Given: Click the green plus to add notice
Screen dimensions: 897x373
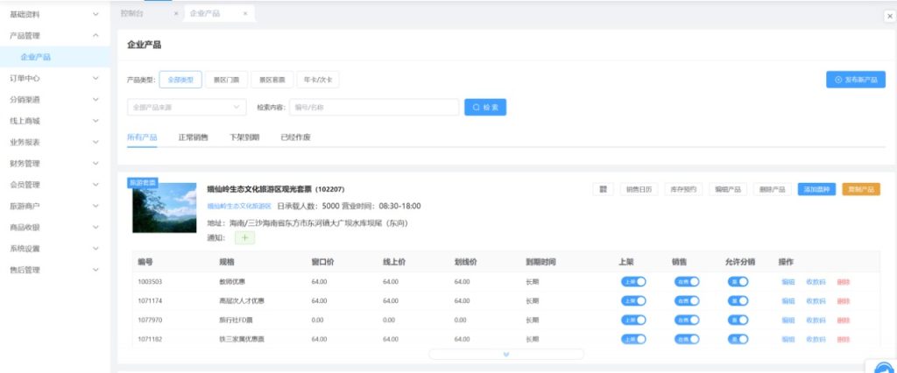Looking at the screenshot, I should click(245, 238).
